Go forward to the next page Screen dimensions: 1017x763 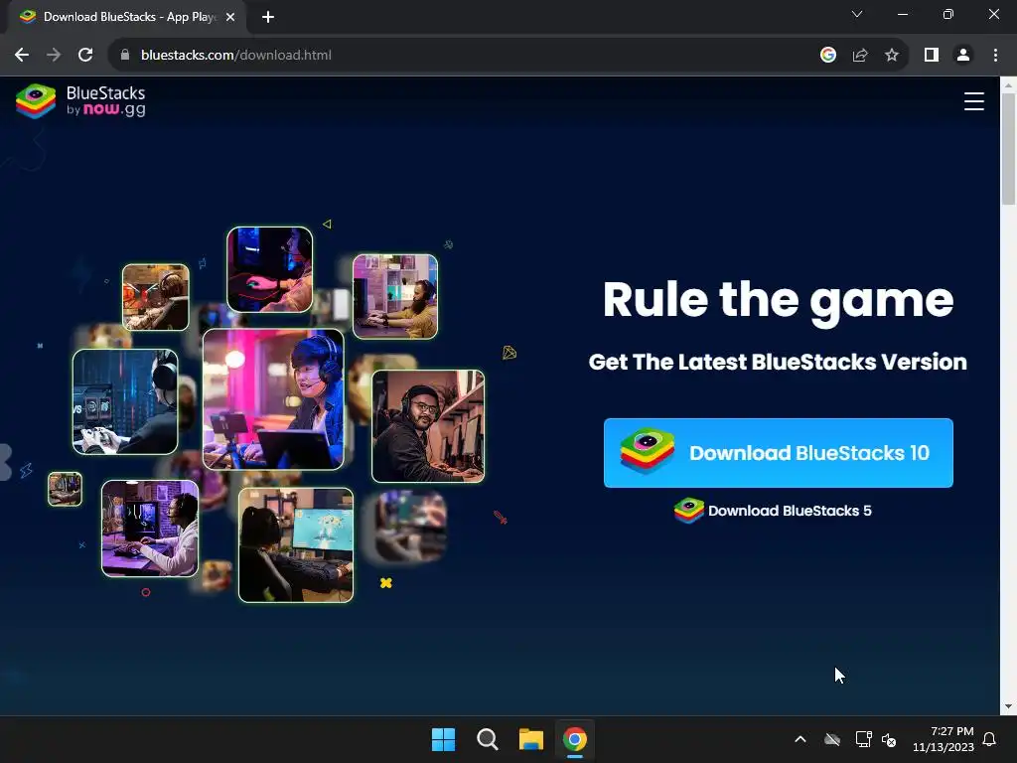point(54,56)
